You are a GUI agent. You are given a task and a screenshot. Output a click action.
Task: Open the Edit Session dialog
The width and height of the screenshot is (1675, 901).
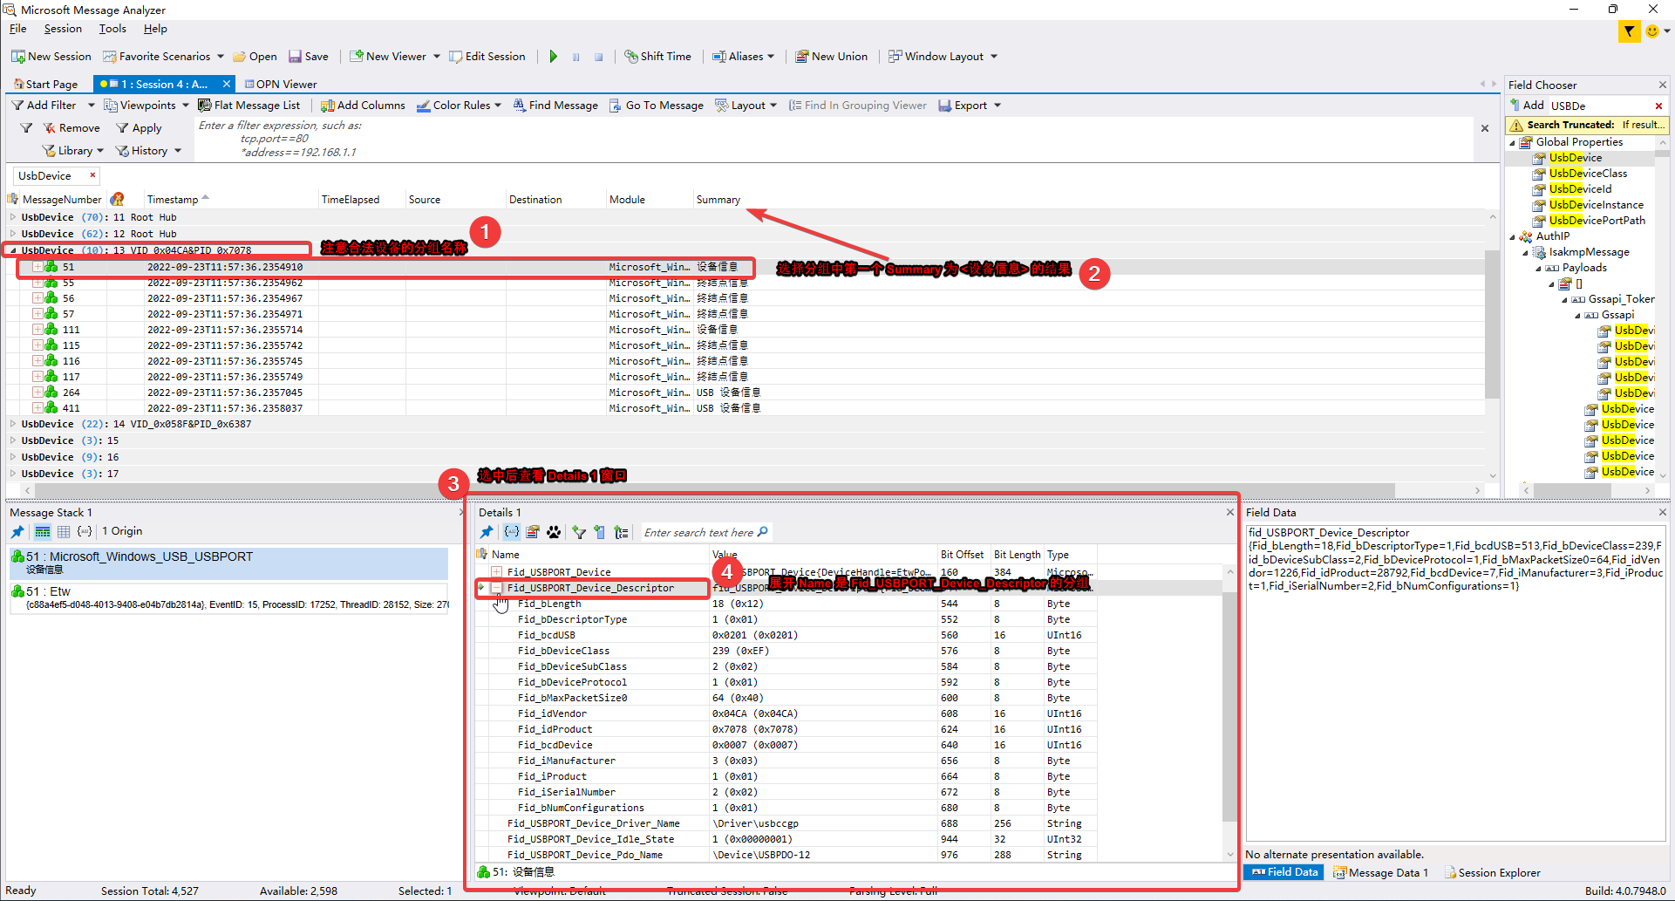(487, 57)
